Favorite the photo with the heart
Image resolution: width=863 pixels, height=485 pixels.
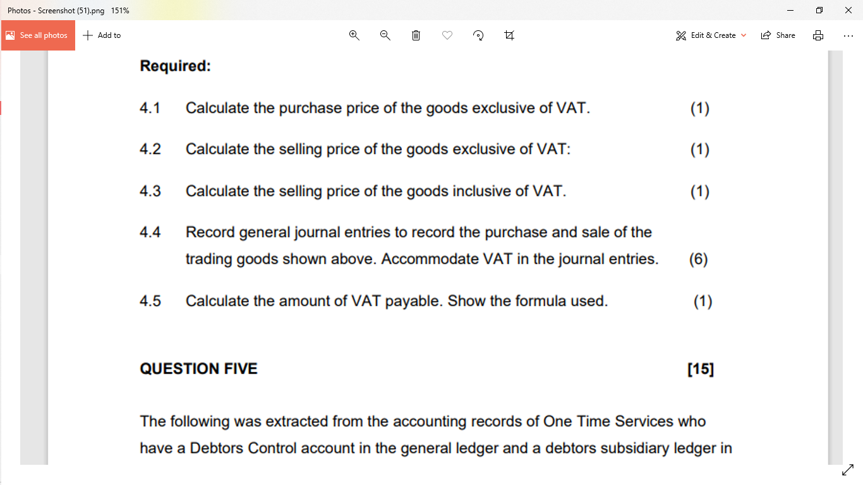point(447,35)
